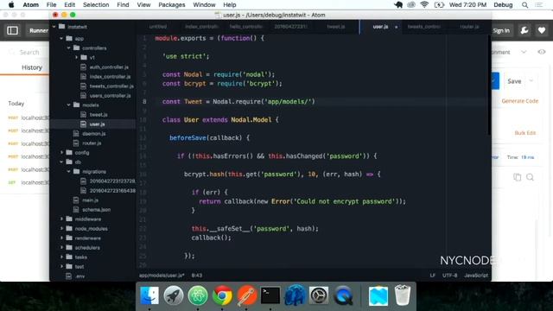Image resolution: width=553 pixels, height=311 pixels.
Task: Open Terminal from the dock
Action: coord(270,295)
